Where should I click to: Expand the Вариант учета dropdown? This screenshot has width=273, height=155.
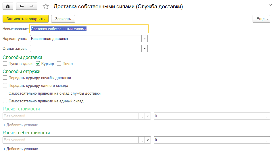145,39
